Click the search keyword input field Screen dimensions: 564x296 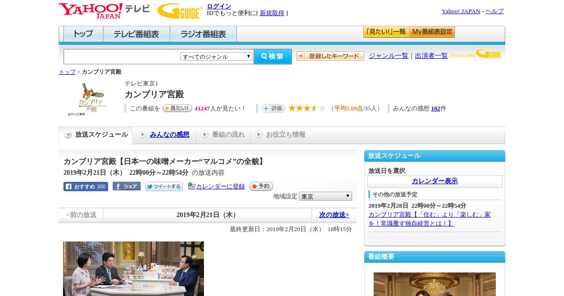pos(122,56)
